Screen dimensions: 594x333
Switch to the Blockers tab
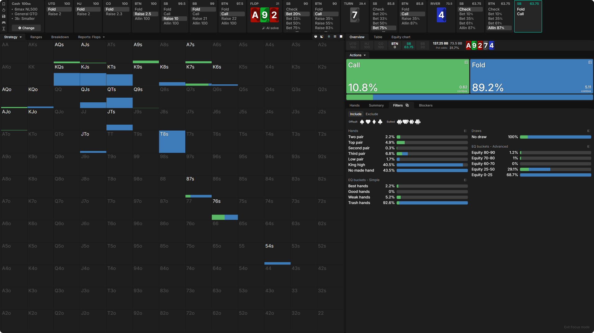(425, 105)
